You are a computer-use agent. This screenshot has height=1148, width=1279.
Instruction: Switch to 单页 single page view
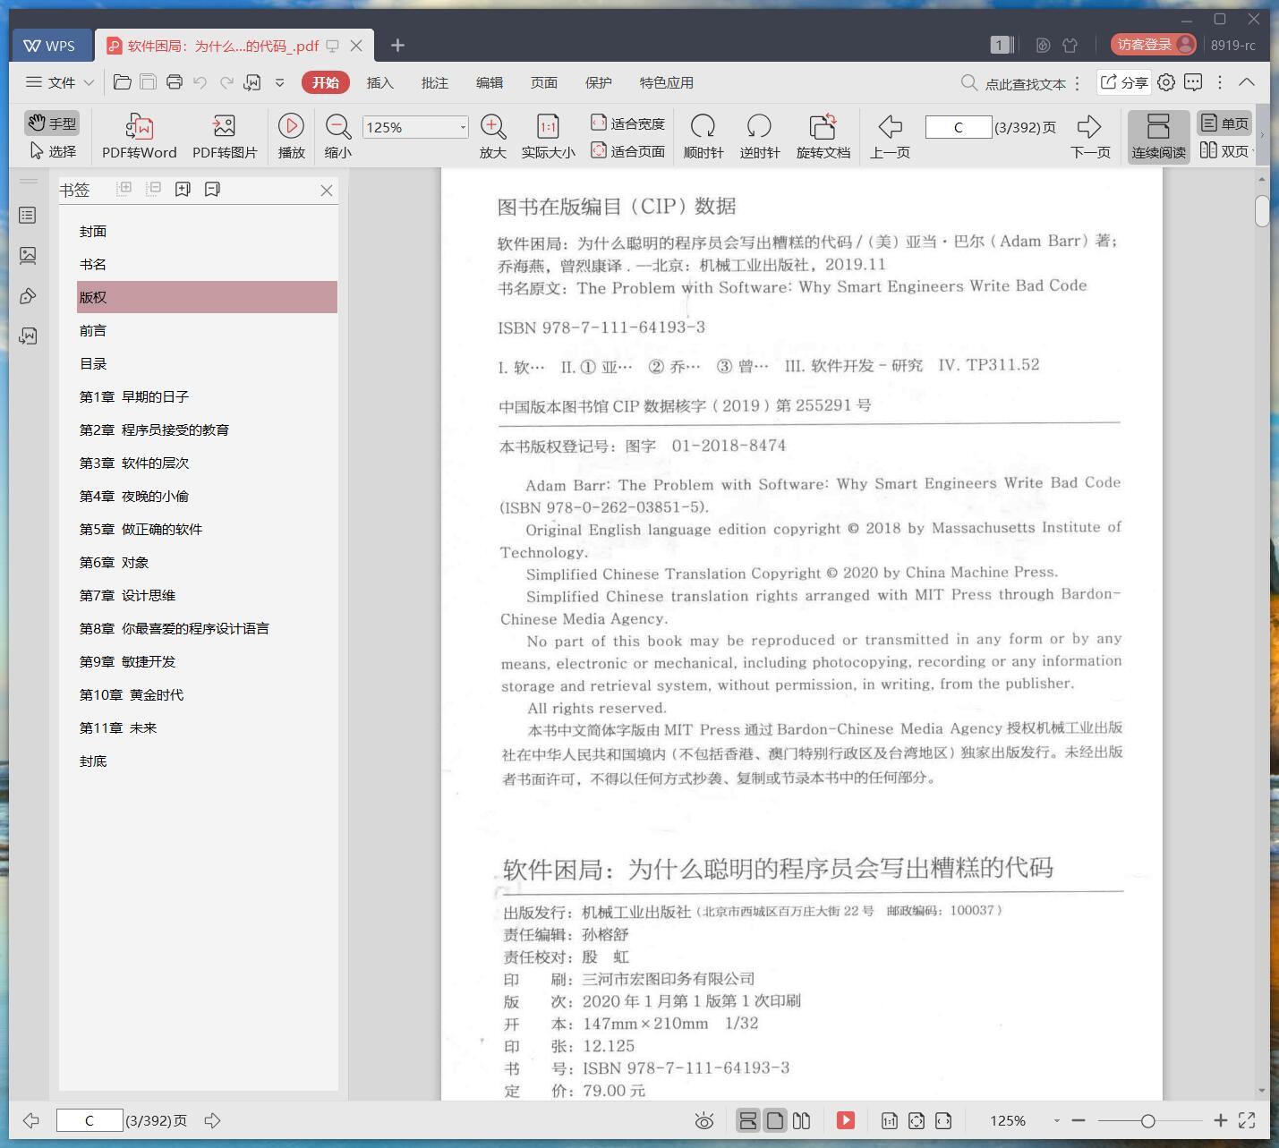(1224, 123)
